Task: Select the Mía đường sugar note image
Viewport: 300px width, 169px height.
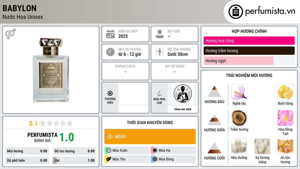Action: coord(239,146)
